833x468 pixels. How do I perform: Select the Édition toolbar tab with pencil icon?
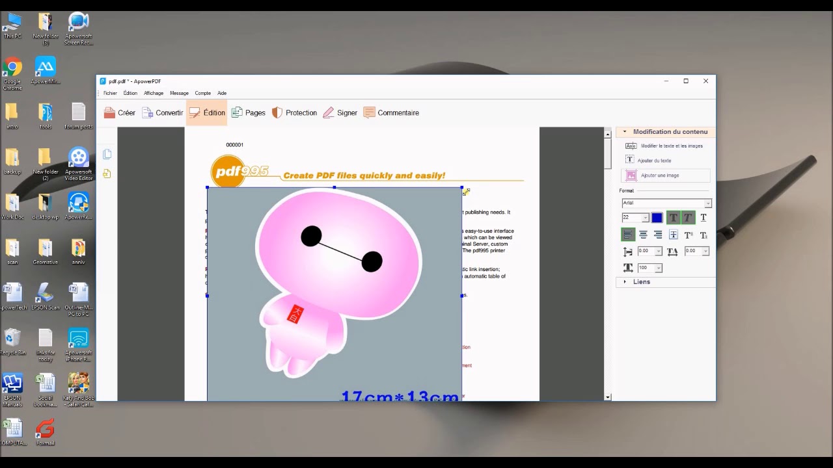(x=206, y=112)
